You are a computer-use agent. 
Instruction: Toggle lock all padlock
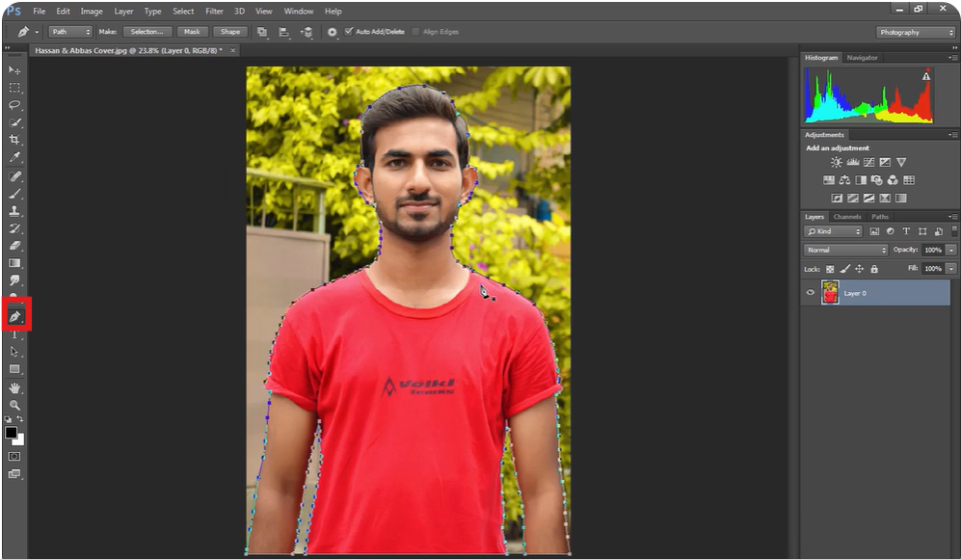[874, 269]
